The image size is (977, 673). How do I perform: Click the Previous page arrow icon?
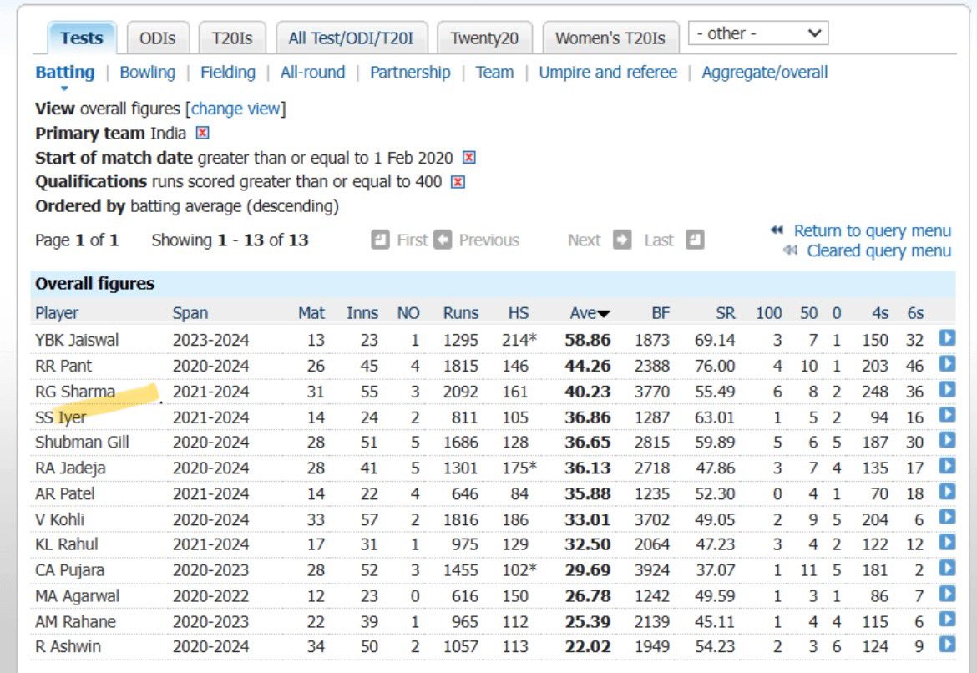443,240
